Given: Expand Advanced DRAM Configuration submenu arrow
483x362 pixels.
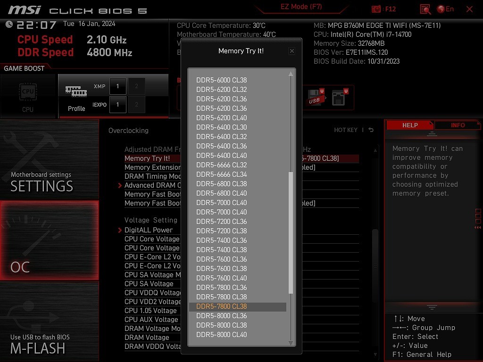Looking at the screenshot, I should pos(120,185).
